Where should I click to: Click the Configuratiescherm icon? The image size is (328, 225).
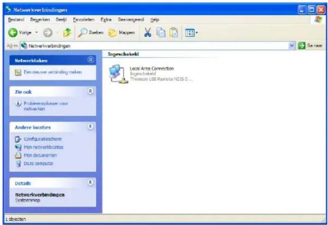coord(18,139)
